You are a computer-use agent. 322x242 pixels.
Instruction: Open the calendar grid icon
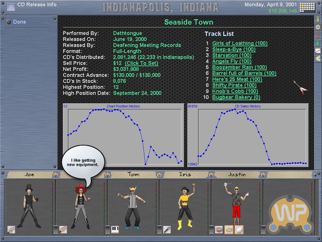click(x=307, y=7)
